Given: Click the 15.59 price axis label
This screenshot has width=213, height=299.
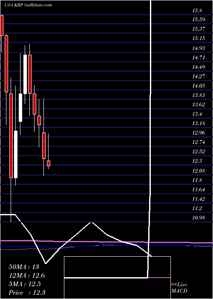Looking at the screenshot, I should (x=199, y=20).
